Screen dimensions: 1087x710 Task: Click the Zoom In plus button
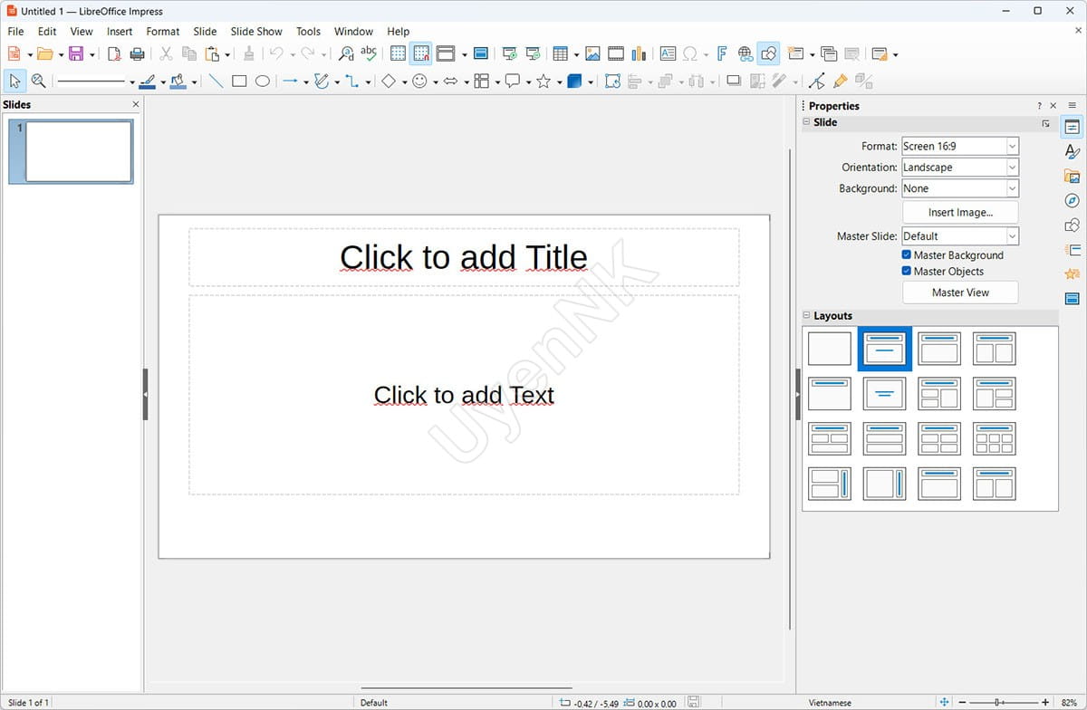1044,703
